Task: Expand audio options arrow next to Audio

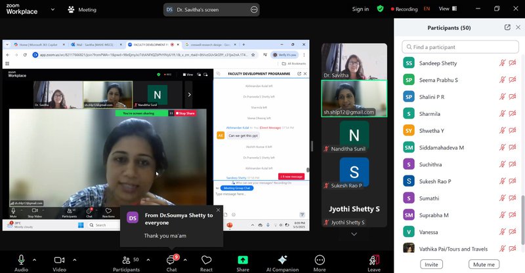Action: tap(35, 260)
